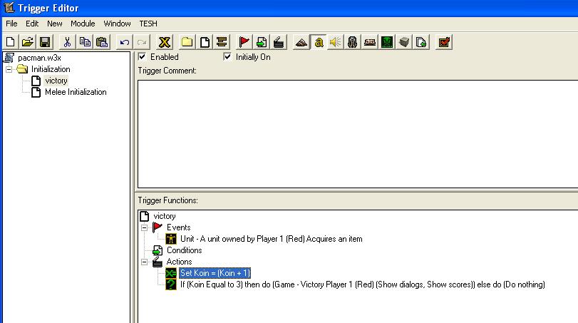Click the green X= icon of Set Koin action
This screenshot has height=323, width=578.
pos(171,273)
